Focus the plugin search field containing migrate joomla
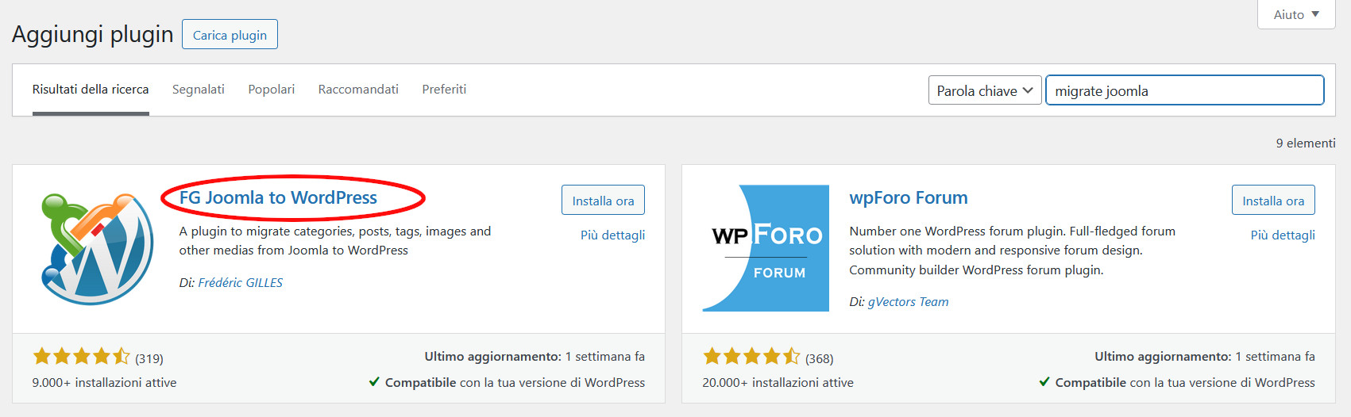This screenshot has height=417, width=1351. click(x=1185, y=90)
